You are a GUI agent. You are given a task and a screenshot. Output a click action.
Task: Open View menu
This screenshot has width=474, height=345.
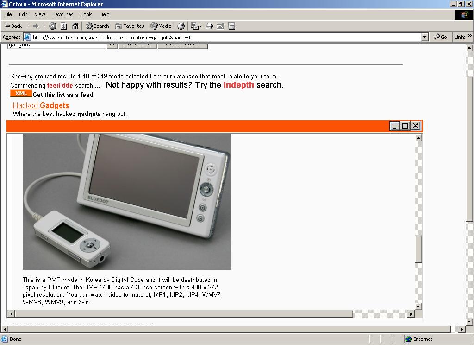click(x=40, y=14)
